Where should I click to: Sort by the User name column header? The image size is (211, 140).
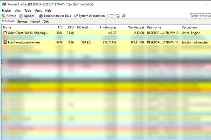pos(163,27)
